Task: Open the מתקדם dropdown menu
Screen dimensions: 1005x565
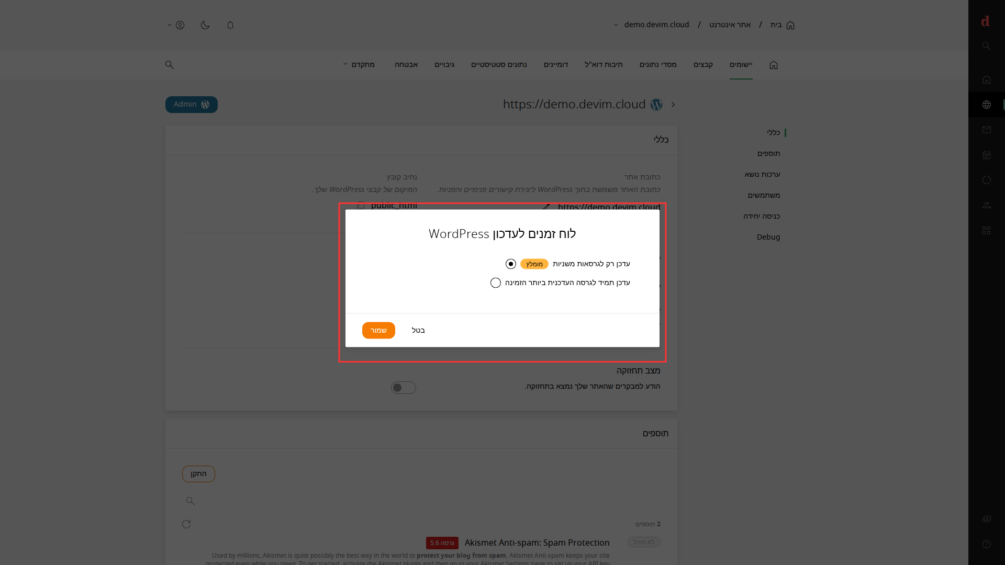Action: [359, 65]
